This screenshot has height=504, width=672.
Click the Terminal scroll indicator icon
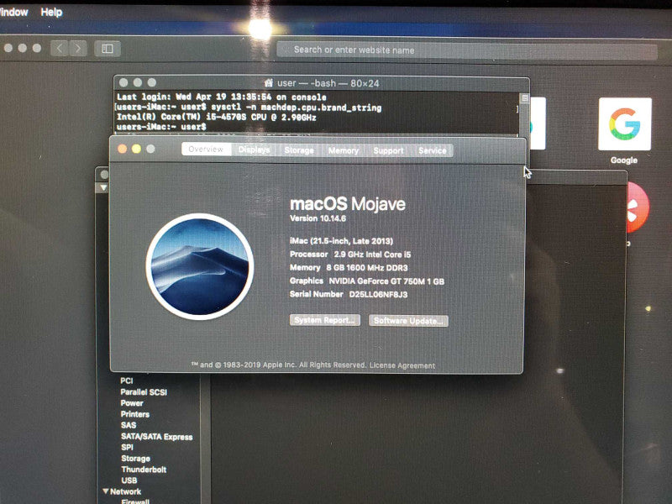[524, 98]
